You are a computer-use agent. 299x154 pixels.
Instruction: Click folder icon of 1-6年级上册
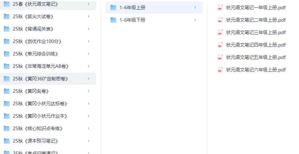113,7
